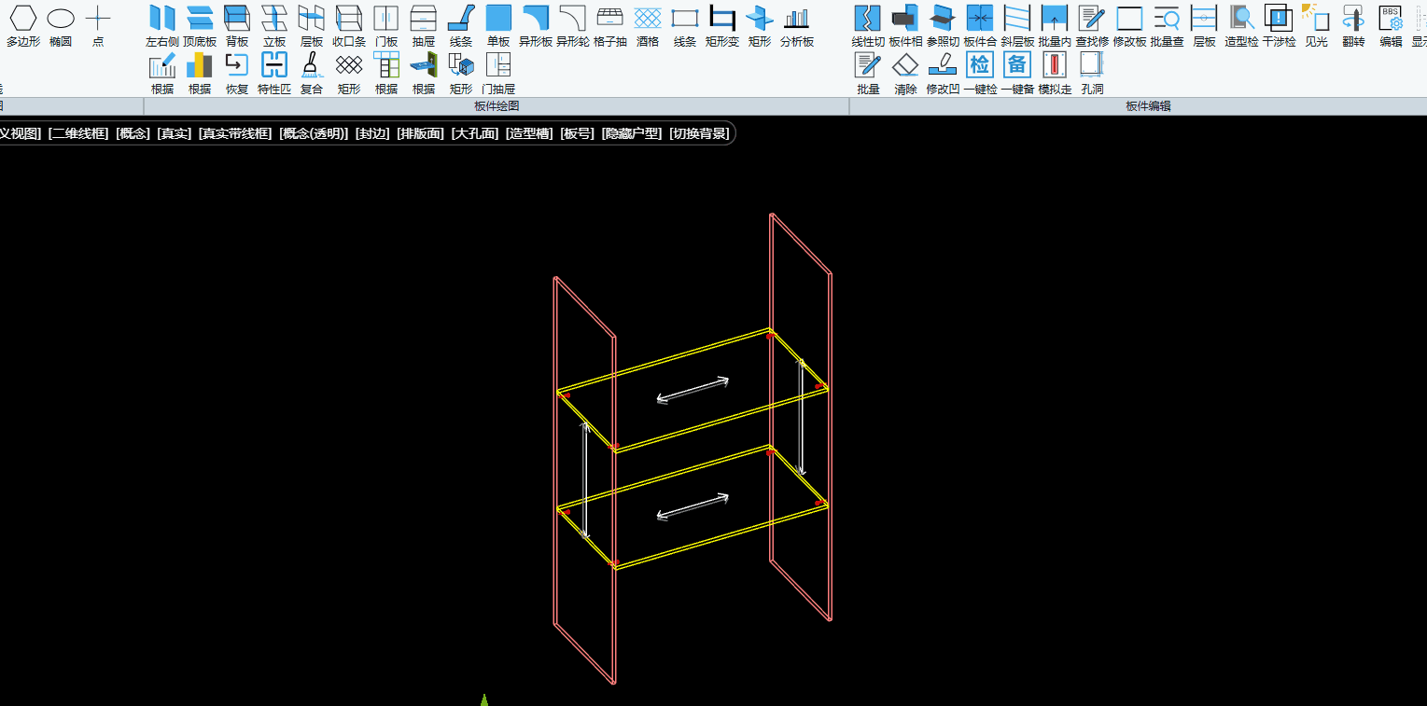Toggle the [隐藏户型] hide floor plan option
Image resolution: width=1427 pixels, height=706 pixels.
(632, 133)
